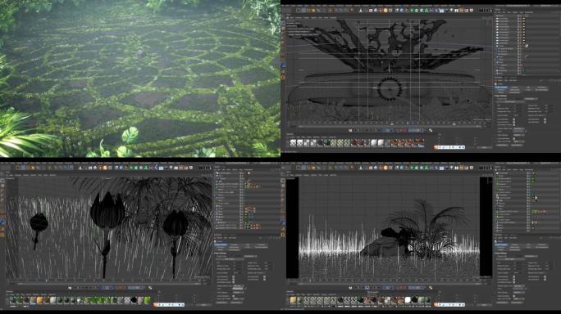
Task: Click the blue left-sidebar icon in splash window
Action: pos(283,65)
